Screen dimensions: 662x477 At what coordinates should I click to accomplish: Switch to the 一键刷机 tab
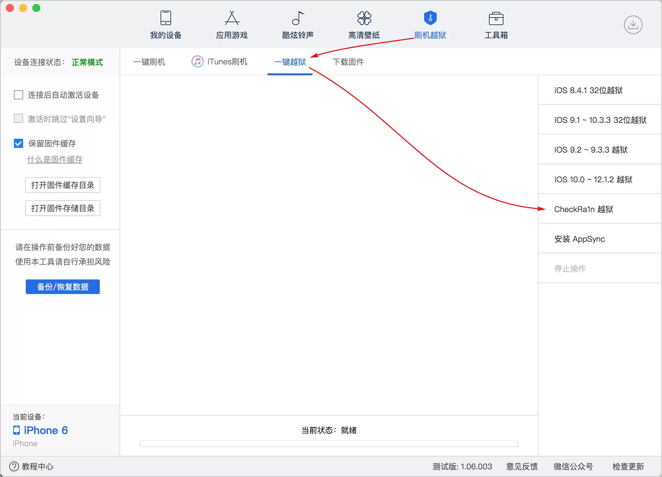pos(149,62)
